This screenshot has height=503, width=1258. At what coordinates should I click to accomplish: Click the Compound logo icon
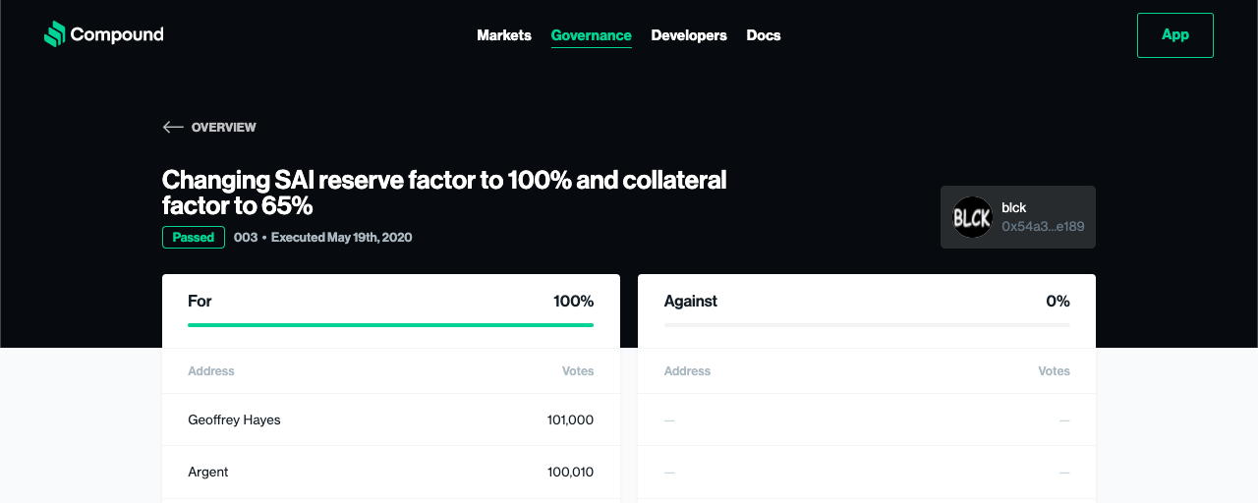tap(54, 34)
